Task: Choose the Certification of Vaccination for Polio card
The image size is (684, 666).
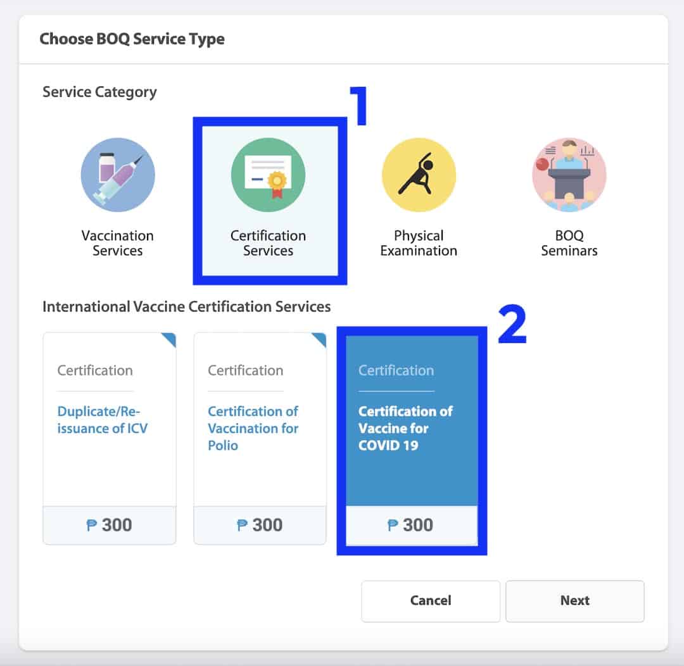Action: click(260, 438)
